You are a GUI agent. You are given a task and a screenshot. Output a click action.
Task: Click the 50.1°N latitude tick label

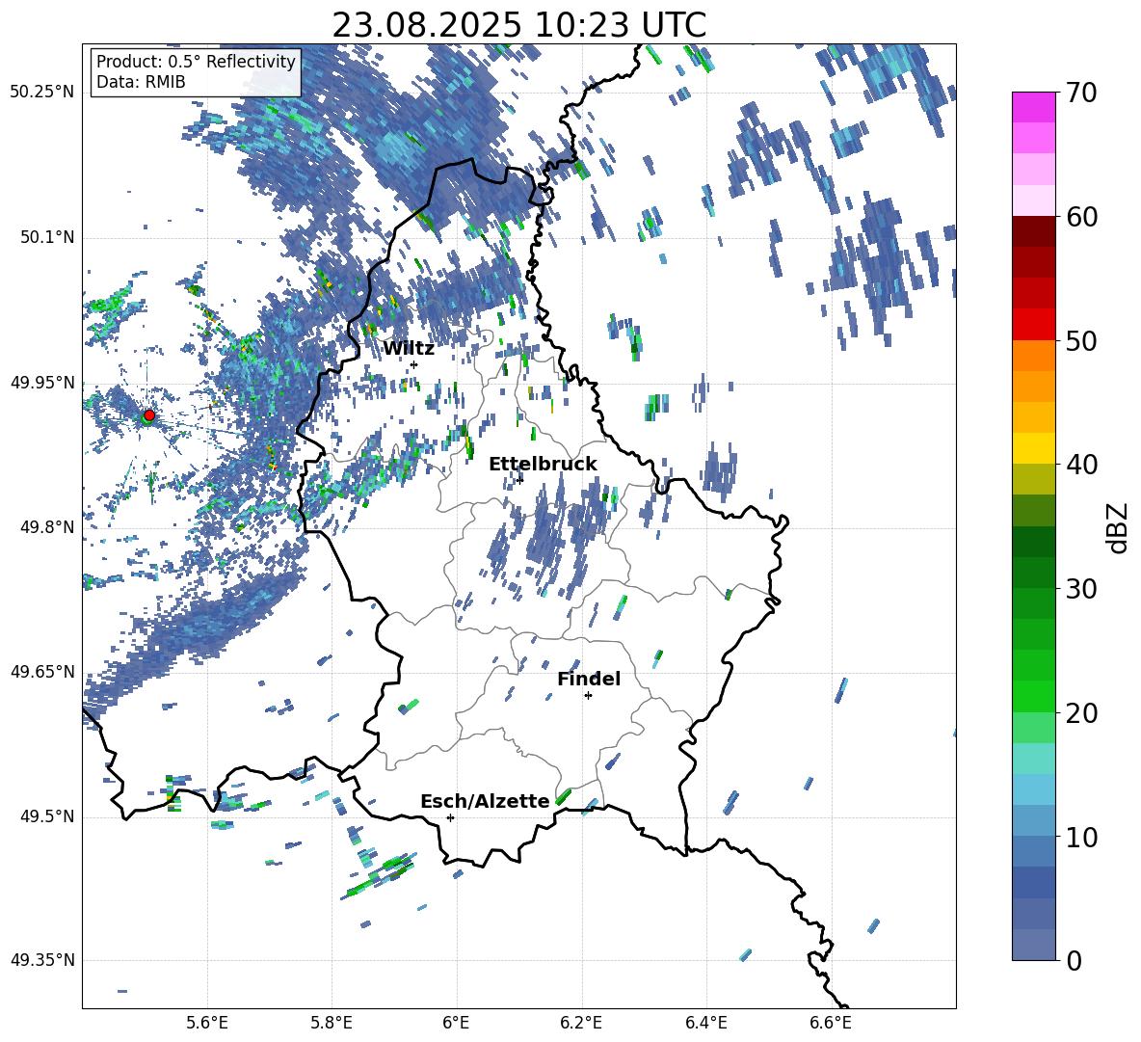coord(47,238)
